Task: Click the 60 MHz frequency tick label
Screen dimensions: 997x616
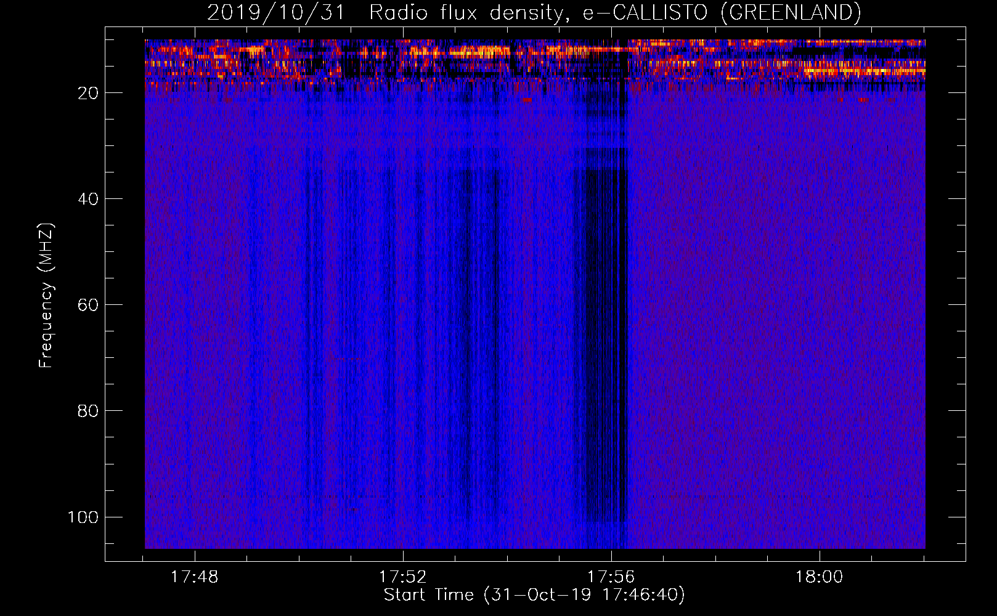Action: [89, 305]
